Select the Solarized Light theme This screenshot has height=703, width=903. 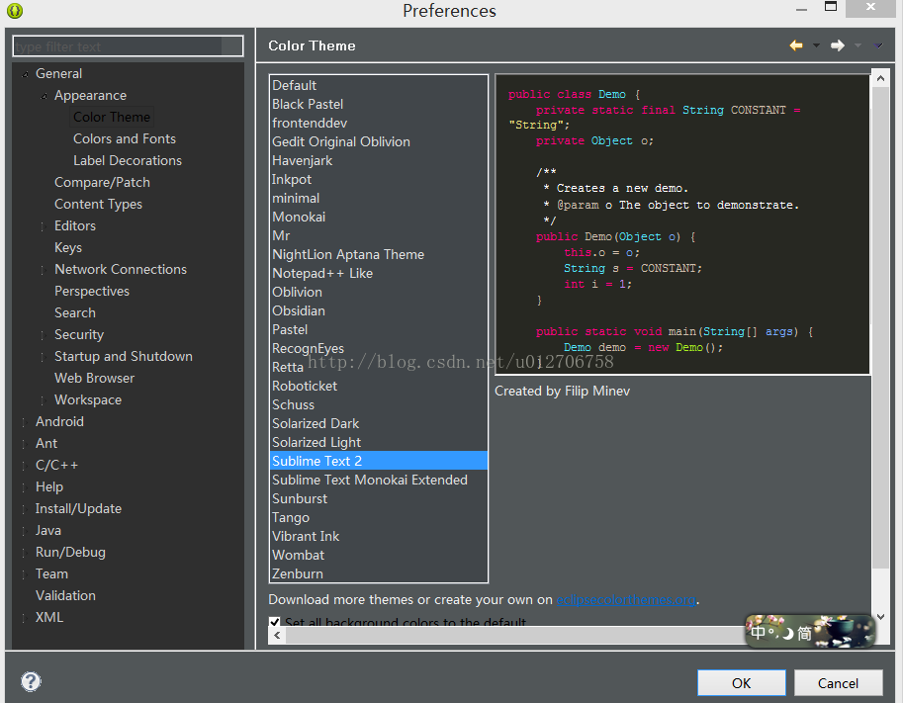379,442
